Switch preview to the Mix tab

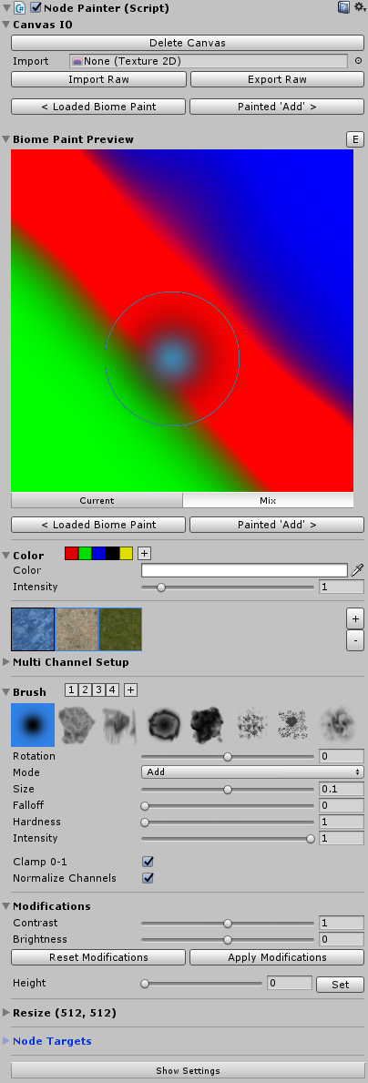point(268,500)
